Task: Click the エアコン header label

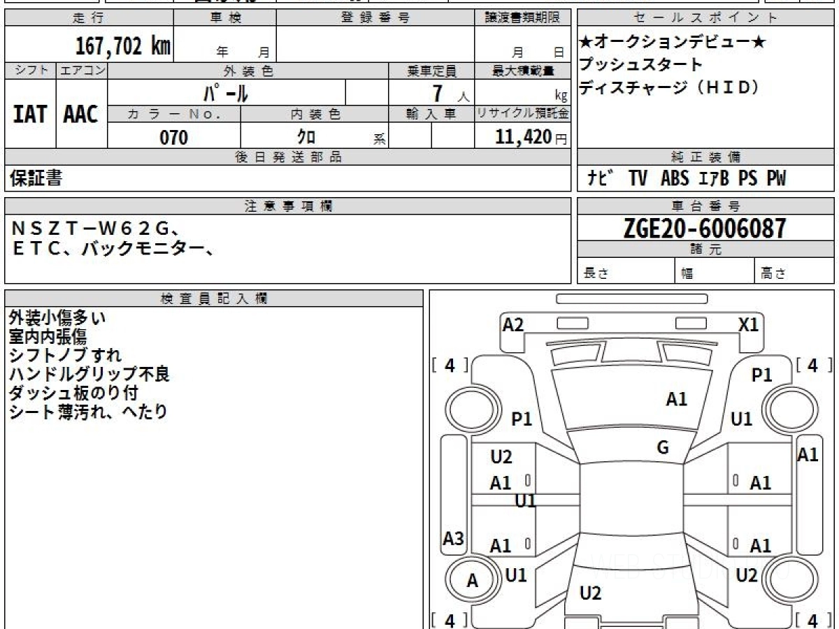Action: pos(81,71)
